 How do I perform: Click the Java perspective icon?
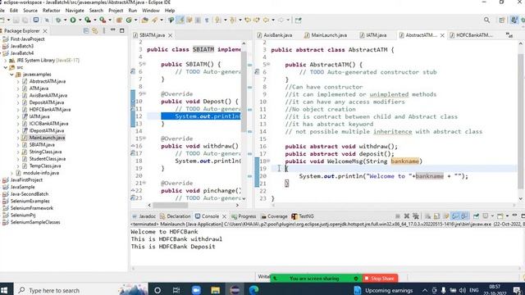click(x=514, y=20)
